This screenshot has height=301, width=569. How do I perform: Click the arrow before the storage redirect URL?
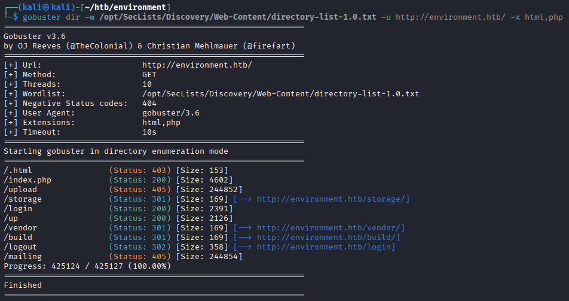tap(243, 199)
